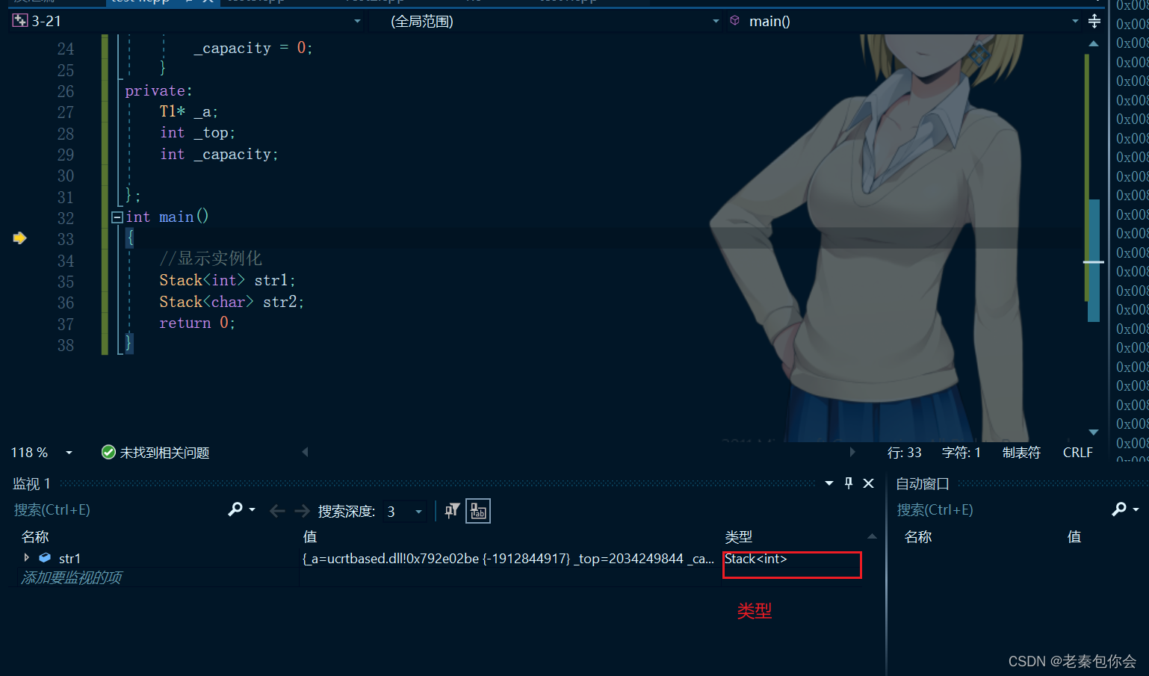Click the editor vertical scroll up arrow
The width and height of the screenshot is (1149, 676).
pyautogui.click(x=1094, y=43)
